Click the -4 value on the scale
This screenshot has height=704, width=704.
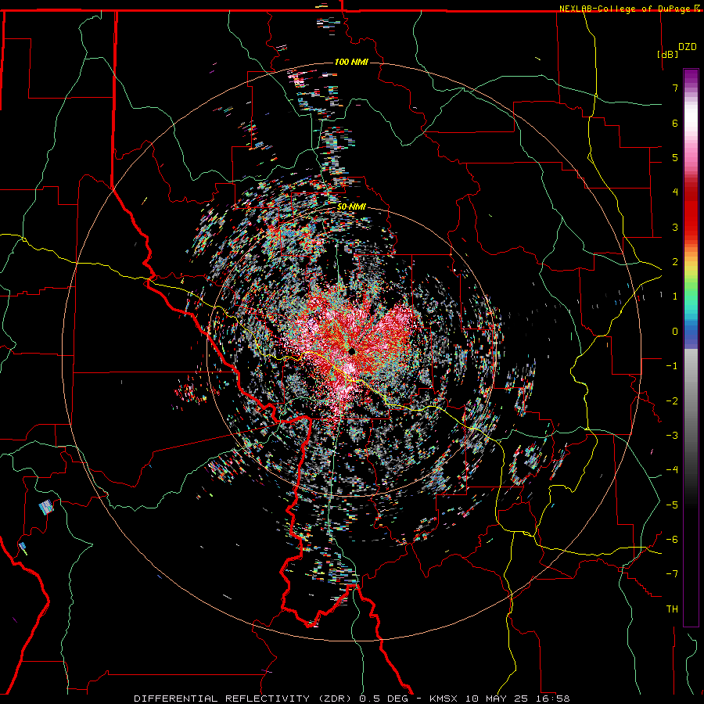click(x=672, y=470)
